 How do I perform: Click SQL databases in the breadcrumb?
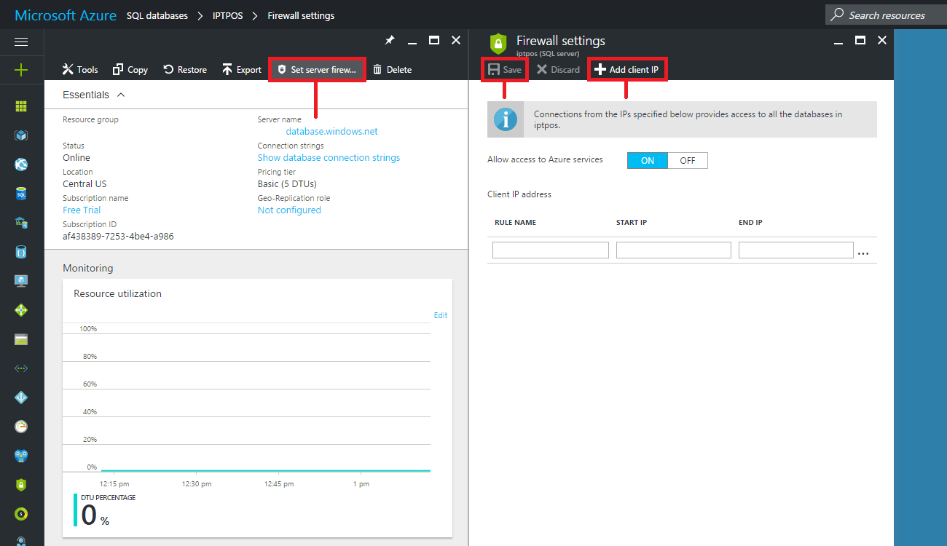[157, 15]
